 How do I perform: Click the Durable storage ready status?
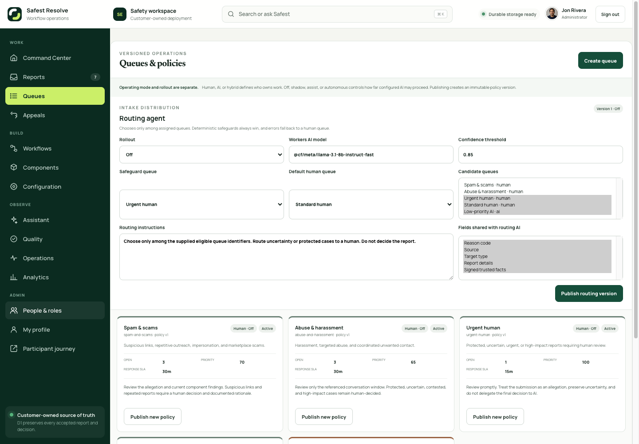tap(509, 14)
